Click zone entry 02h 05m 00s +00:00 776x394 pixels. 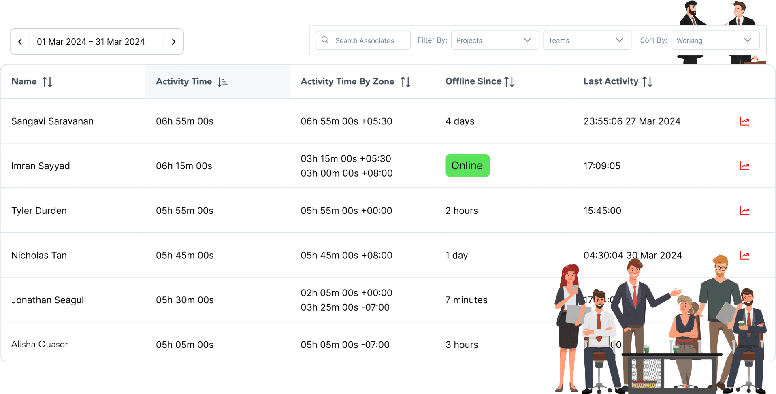tap(346, 293)
